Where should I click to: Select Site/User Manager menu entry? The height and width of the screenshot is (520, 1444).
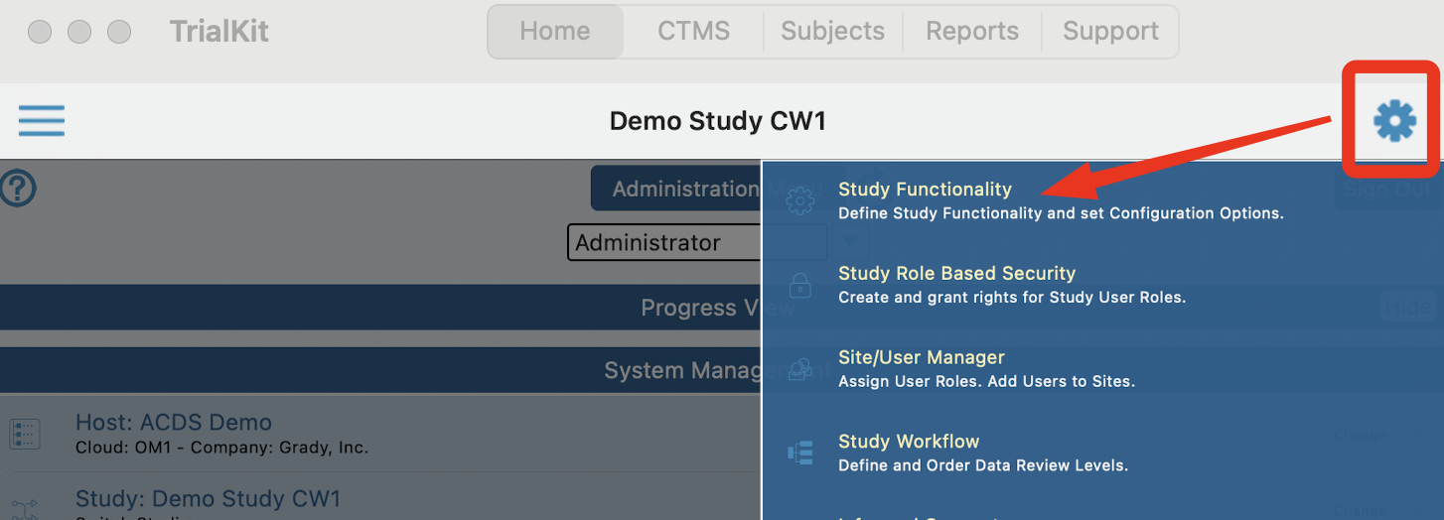point(1102,368)
